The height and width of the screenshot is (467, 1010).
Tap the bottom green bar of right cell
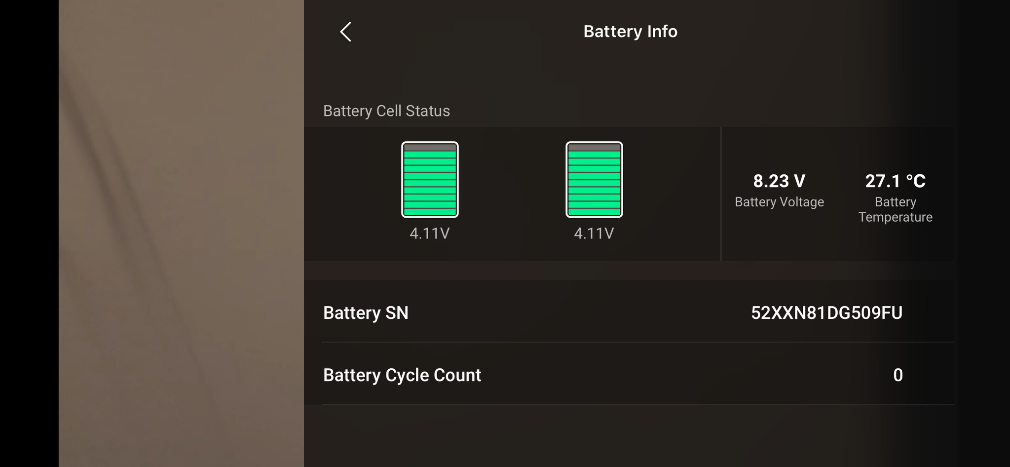(x=594, y=212)
